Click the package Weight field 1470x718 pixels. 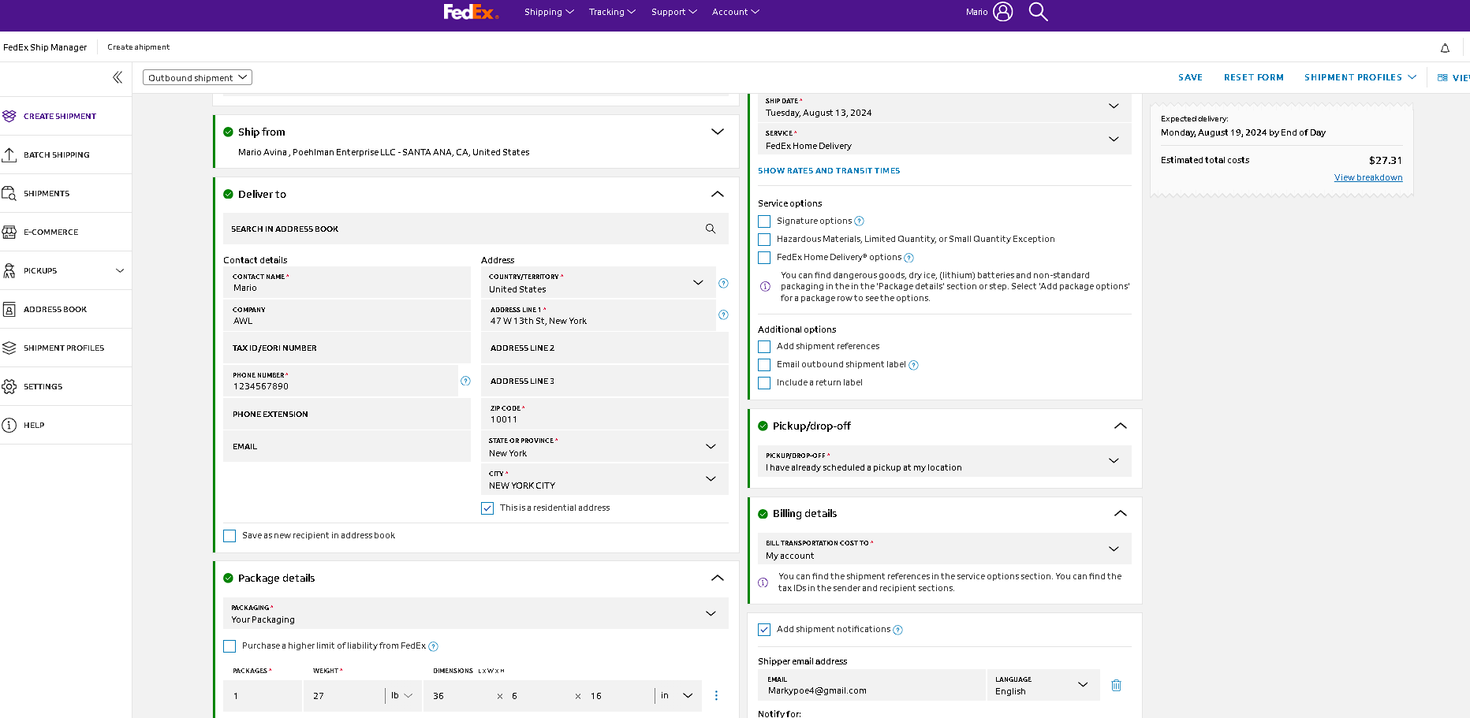click(x=343, y=696)
